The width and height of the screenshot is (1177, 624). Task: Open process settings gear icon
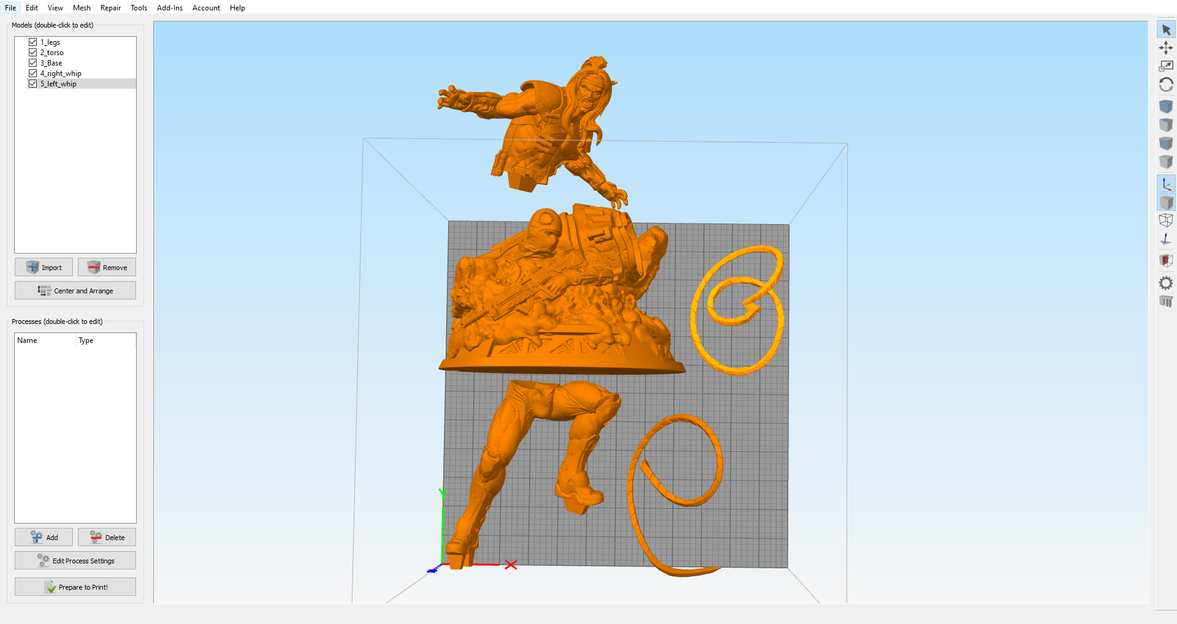click(x=1166, y=283)
